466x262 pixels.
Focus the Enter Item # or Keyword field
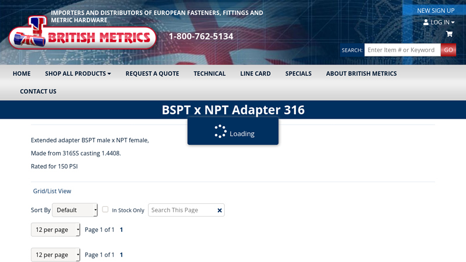(x=403, y=50)
